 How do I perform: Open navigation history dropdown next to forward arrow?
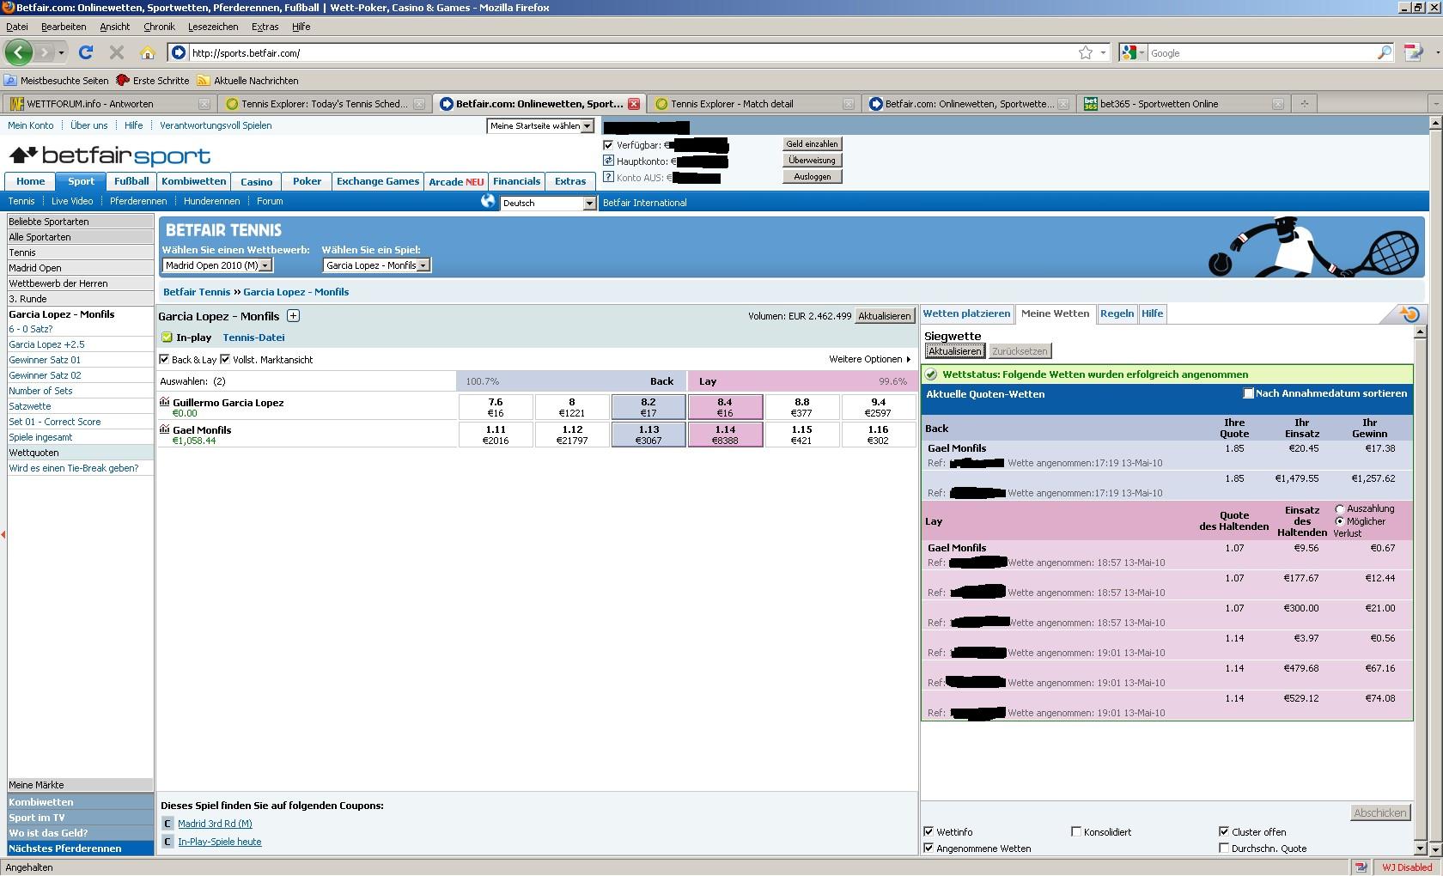(x=62, y=52)
